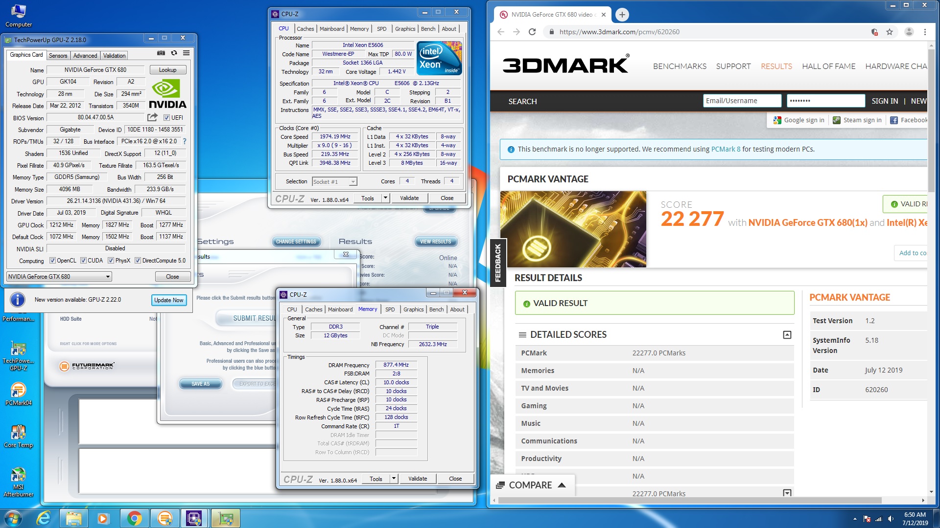This screenshot has width=940, height=528.
Task: Click the Lookup button in GPU-Z
Action: point(168,70)
